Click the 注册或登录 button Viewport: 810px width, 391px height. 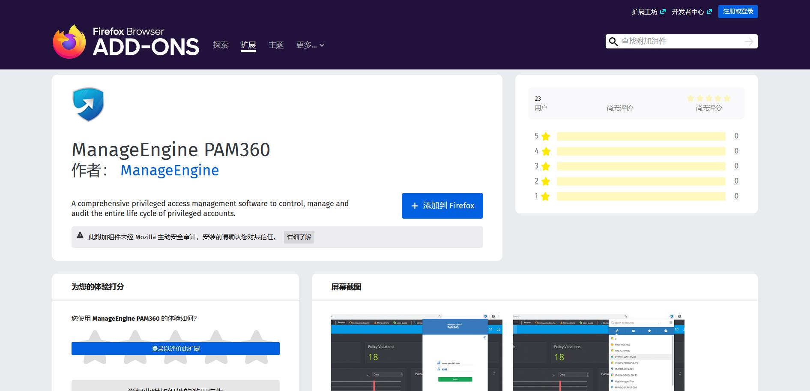738,12
